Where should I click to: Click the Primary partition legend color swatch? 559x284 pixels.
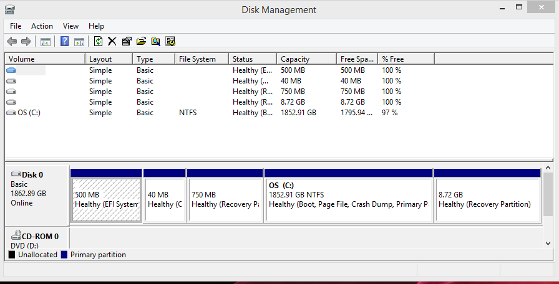click(64, 255)
